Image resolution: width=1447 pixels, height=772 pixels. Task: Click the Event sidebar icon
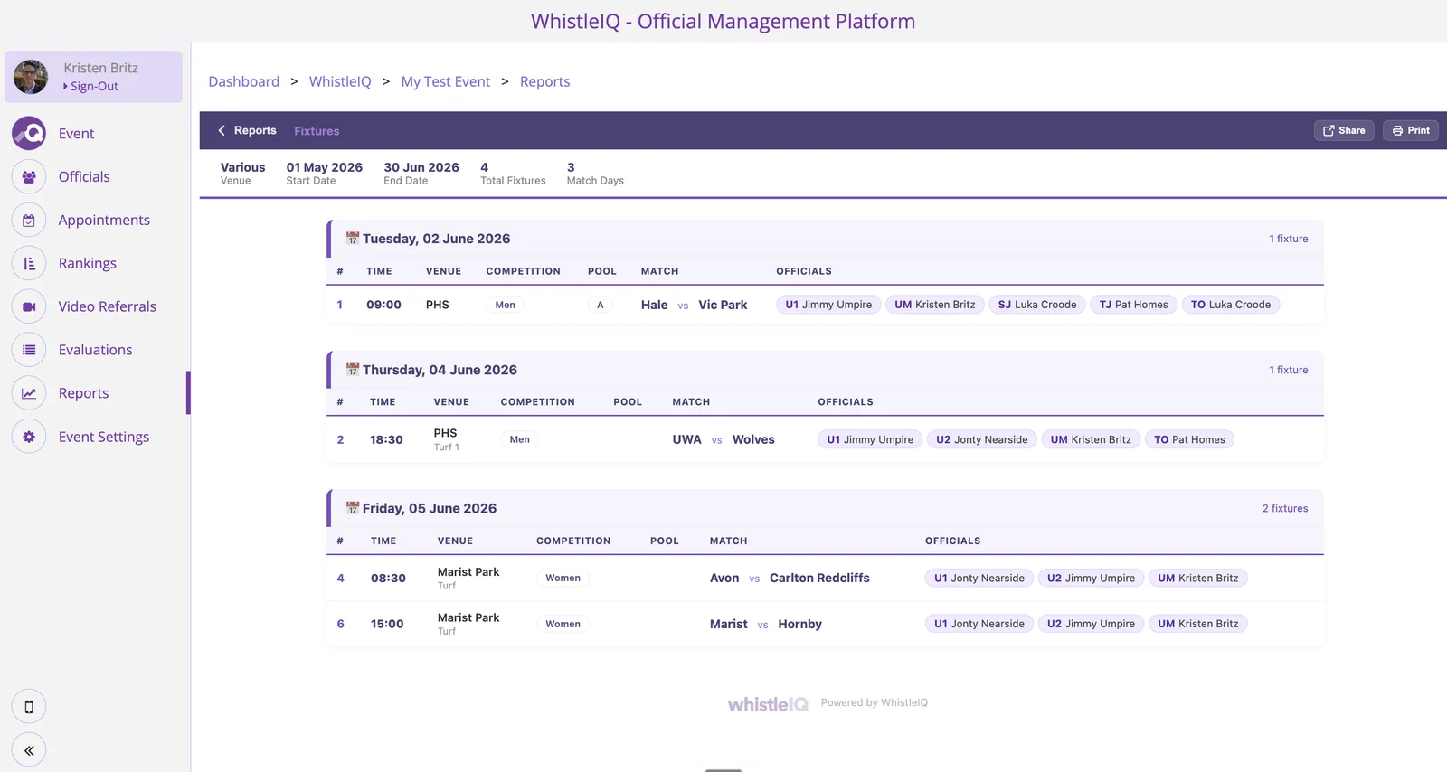[29, 133]
